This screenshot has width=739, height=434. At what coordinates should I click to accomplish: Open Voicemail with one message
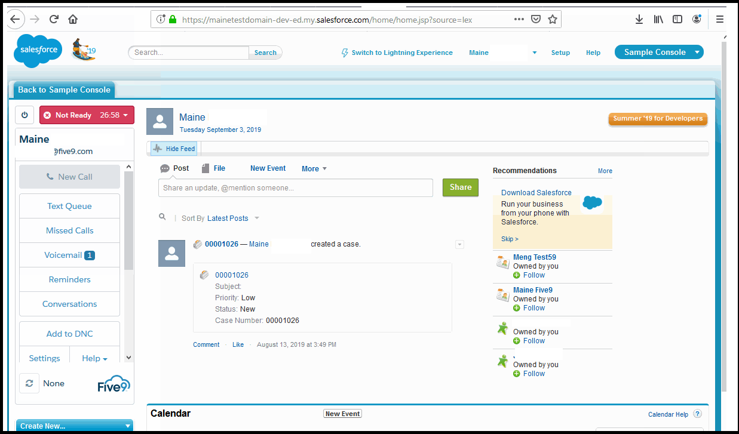(69, 255)
